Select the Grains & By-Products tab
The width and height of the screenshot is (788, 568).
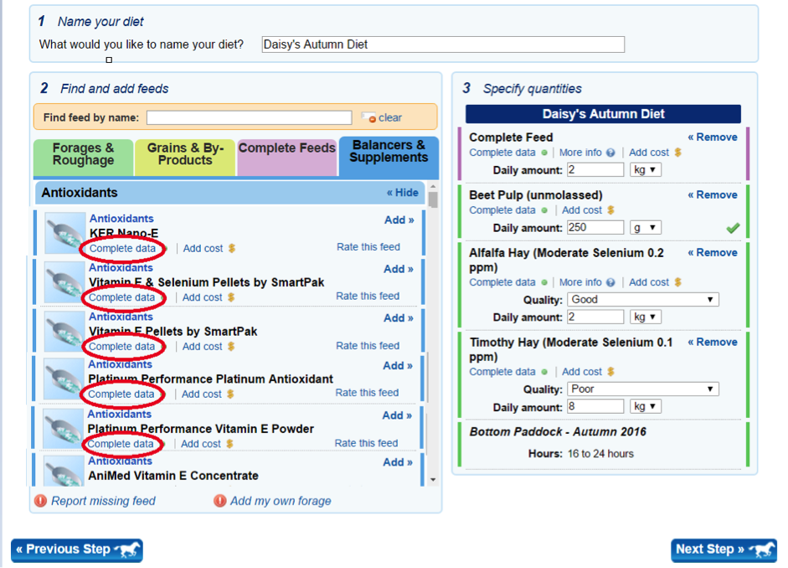pyautogui.click(x=185, y=155)
